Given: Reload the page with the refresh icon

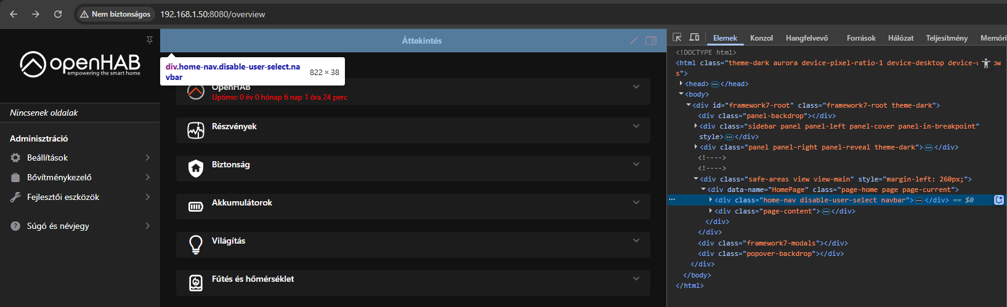Looking at the screenshot, I should (58, 14).
